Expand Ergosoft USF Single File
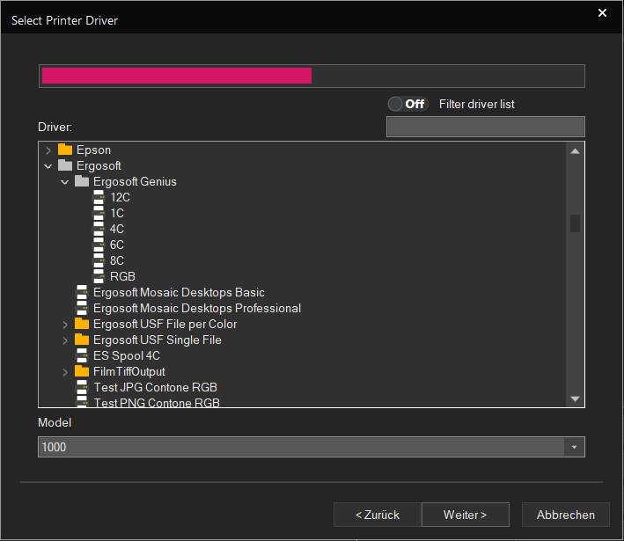Viewport: 624px width, 541px height. 65,340
